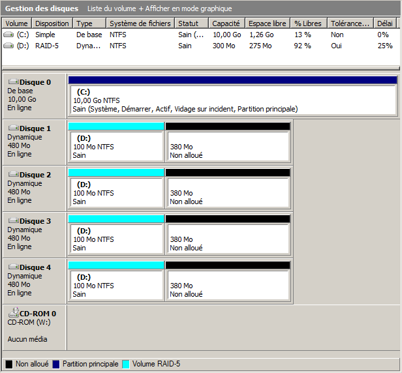Click the Disque 4 drive icon
Screen dimensions: 402x373
point(13,267)
